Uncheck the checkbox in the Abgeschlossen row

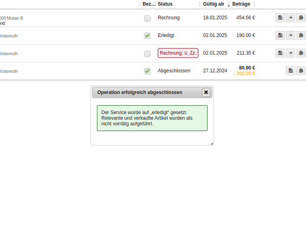[147, 71]
